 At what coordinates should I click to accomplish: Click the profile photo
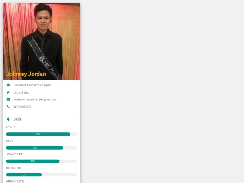[x=42, y=42]
